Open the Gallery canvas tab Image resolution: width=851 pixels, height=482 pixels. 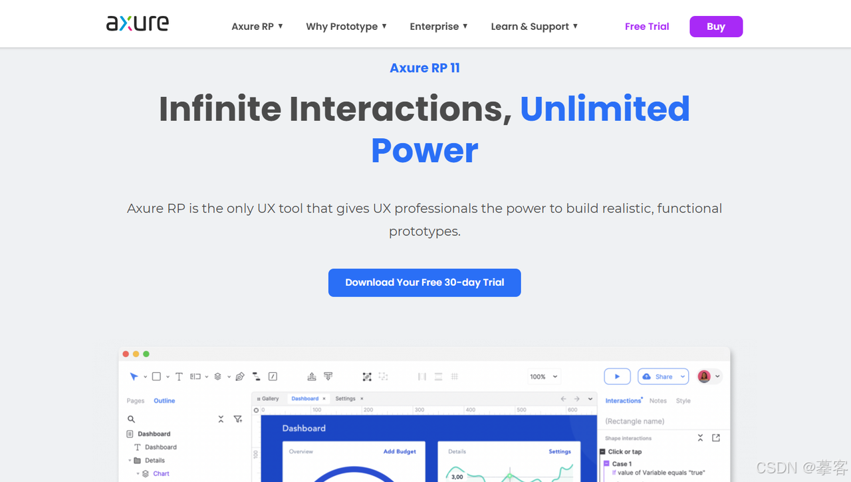point(268,399)
